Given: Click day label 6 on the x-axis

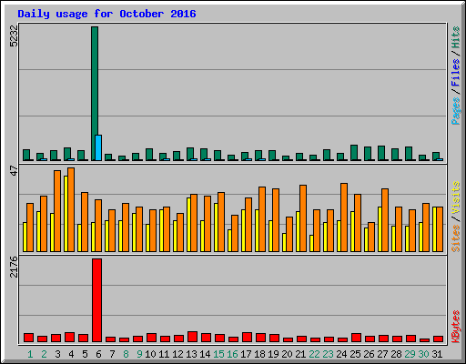Looking at the screenshot, I should click(98, 354).
